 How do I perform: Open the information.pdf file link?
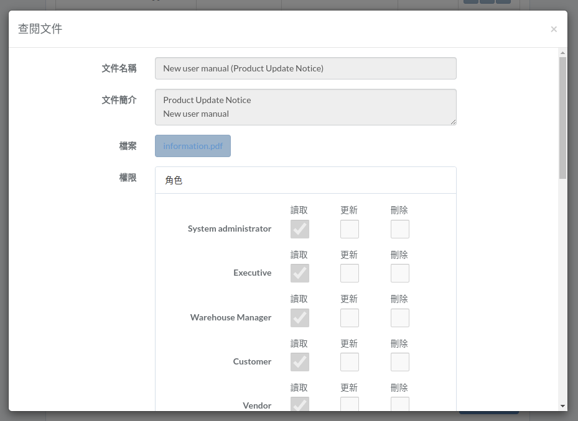[x=193, y=146]
